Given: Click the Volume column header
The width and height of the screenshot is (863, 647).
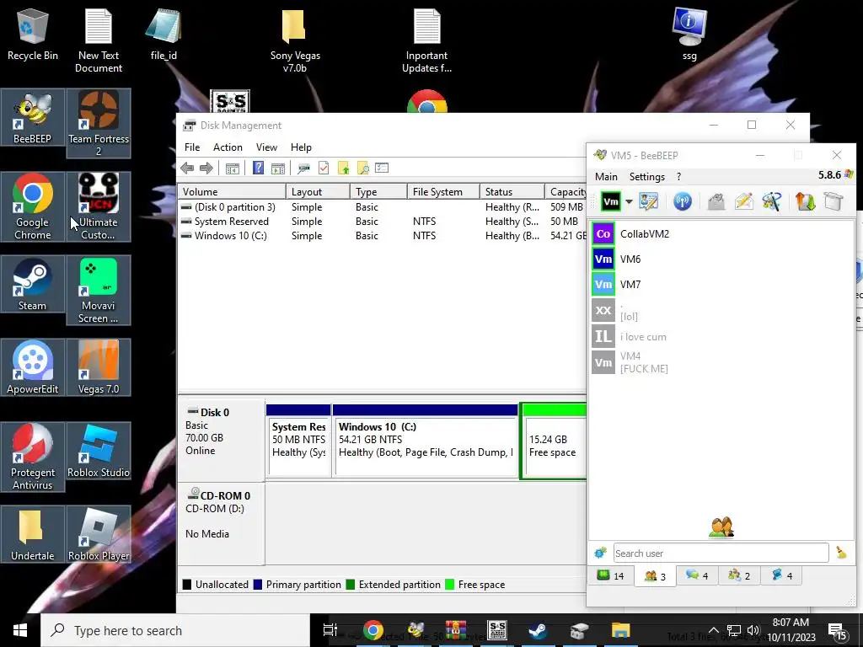Looking at the screenshot, I should point(231,191).
